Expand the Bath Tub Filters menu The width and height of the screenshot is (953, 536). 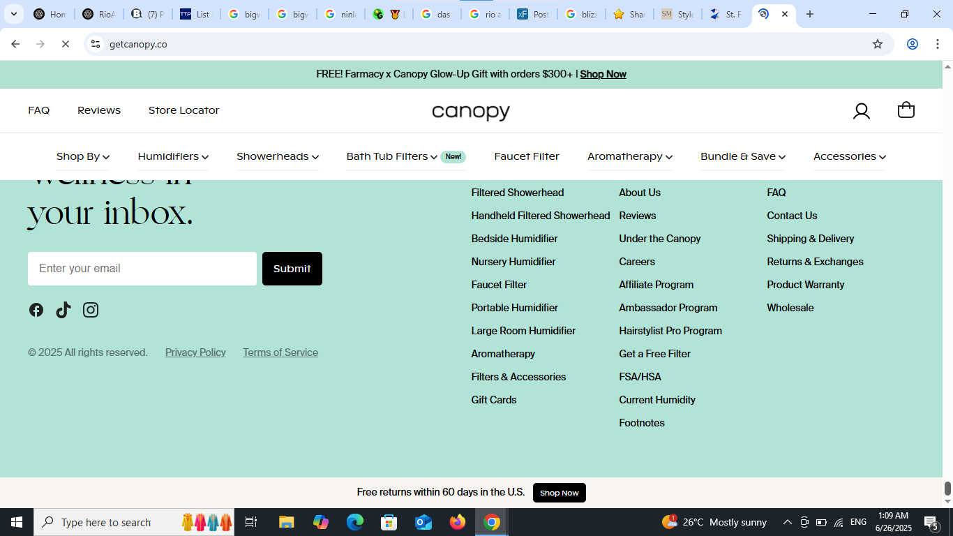[406, 156]
